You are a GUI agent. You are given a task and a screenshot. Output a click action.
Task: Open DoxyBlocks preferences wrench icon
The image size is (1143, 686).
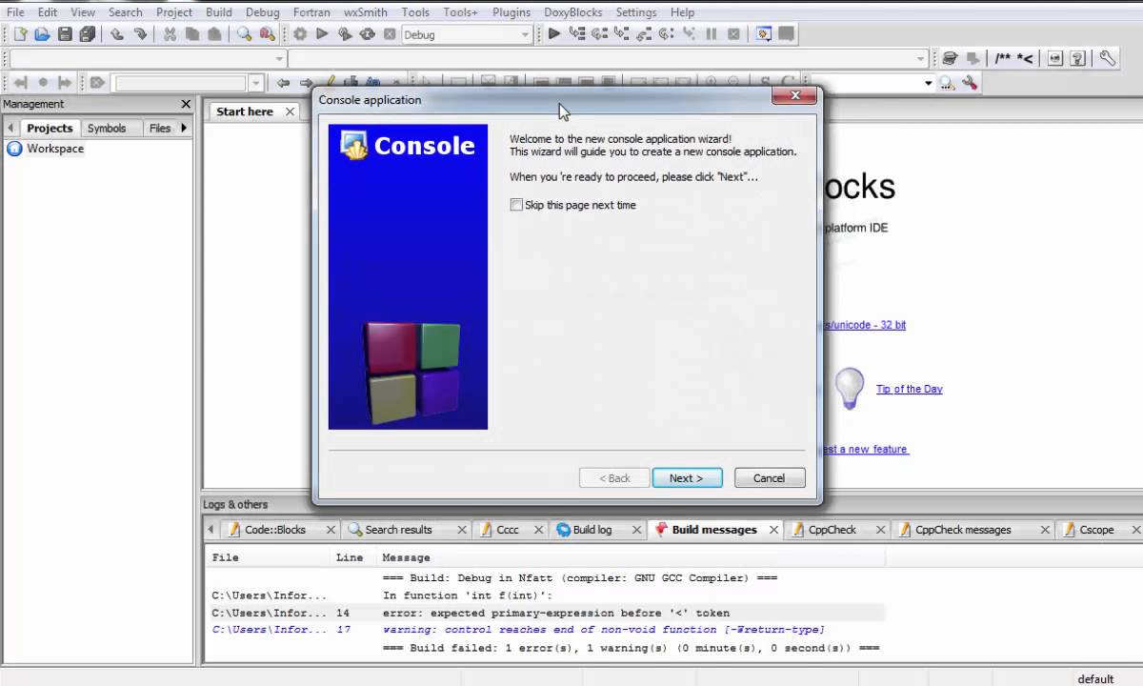point(1107,58)
